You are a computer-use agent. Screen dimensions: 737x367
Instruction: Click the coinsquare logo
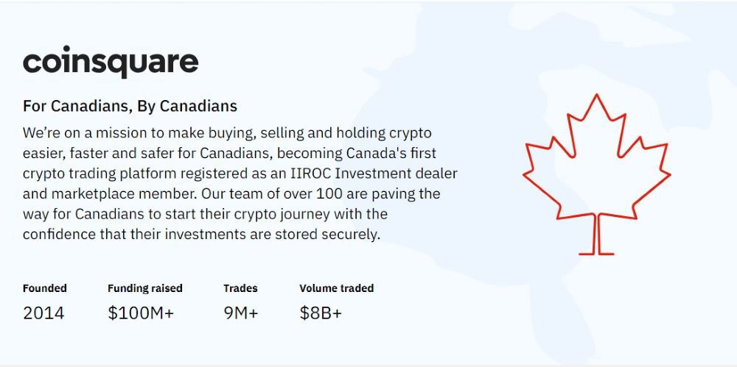111,63
